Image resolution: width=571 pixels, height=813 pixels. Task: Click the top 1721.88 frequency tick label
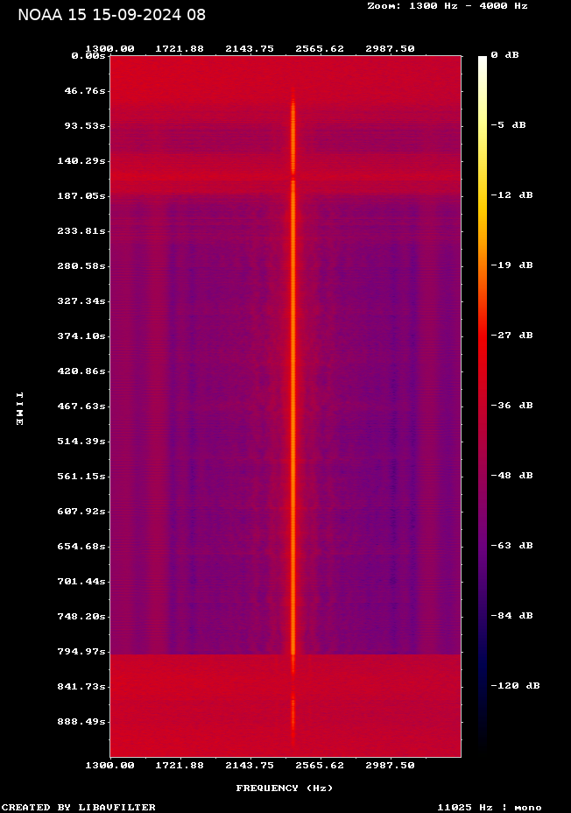coord(180,48)
